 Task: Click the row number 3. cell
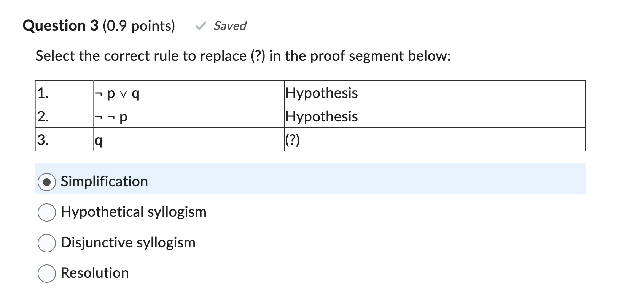pyautogui.click(x=65, y=140)
